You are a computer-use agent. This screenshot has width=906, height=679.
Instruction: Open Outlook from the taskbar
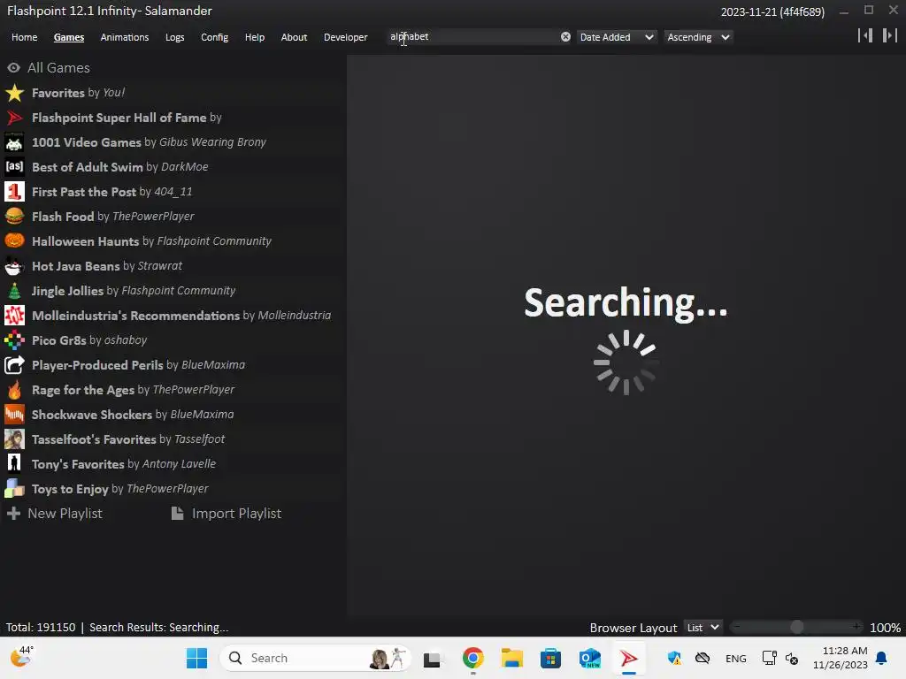[x=590, y=658]
